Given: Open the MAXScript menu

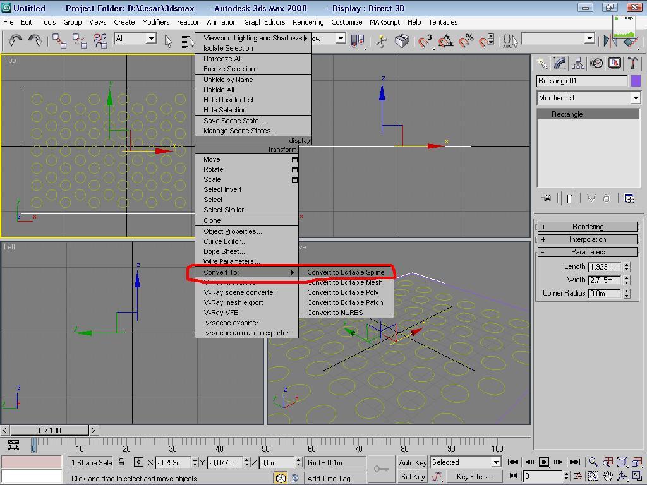Looking at the screenshot, I should tap(385, 22).
